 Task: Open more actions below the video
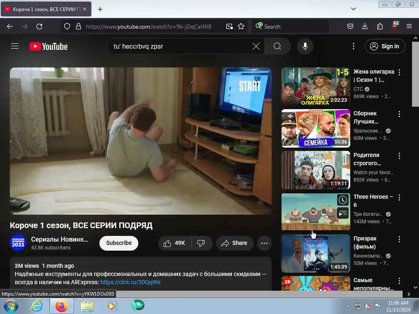coord(264,243)
